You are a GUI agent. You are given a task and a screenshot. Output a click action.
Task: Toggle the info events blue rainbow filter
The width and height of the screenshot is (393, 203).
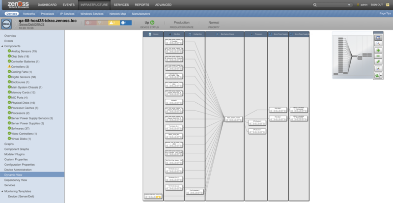point(126,23)
